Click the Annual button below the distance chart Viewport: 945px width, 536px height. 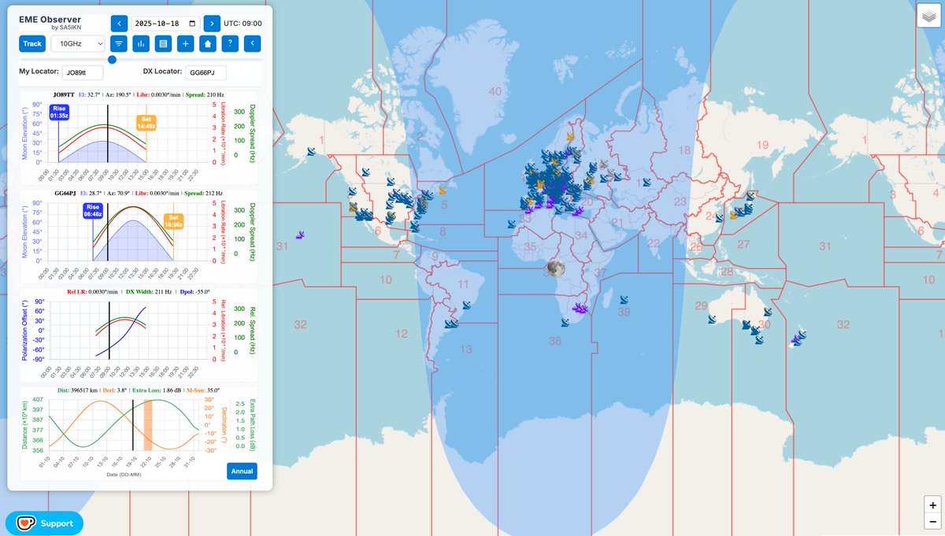(242, 471)
